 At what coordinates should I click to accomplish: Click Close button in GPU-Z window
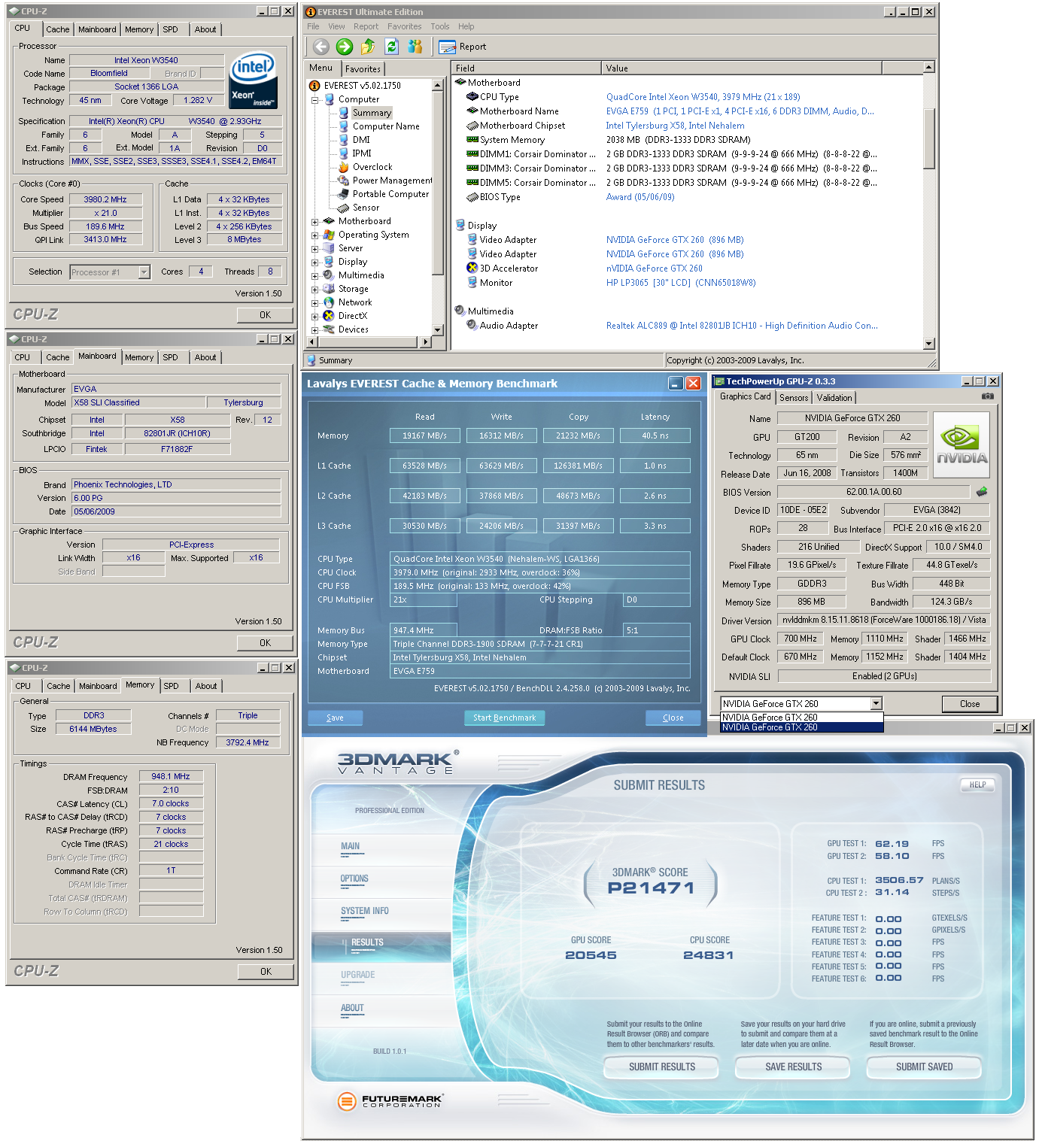(x=970, y=704)
